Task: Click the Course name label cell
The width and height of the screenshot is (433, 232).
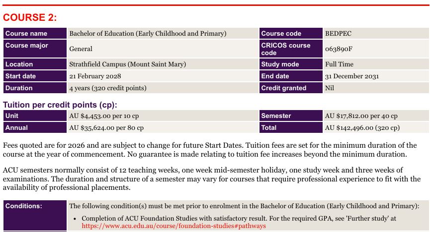Action: (x=35, y=33)
